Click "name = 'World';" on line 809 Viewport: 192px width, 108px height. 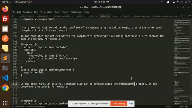tap(34, 73)
